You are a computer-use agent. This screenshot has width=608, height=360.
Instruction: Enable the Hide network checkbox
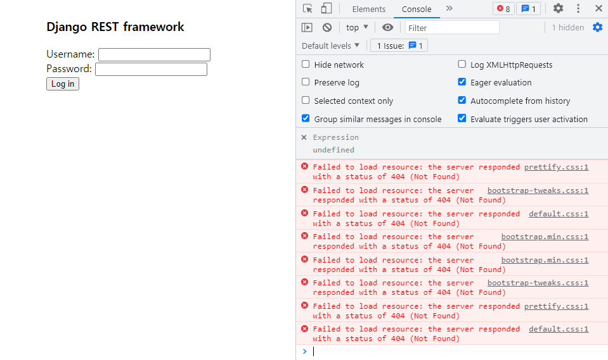(306, 65)
